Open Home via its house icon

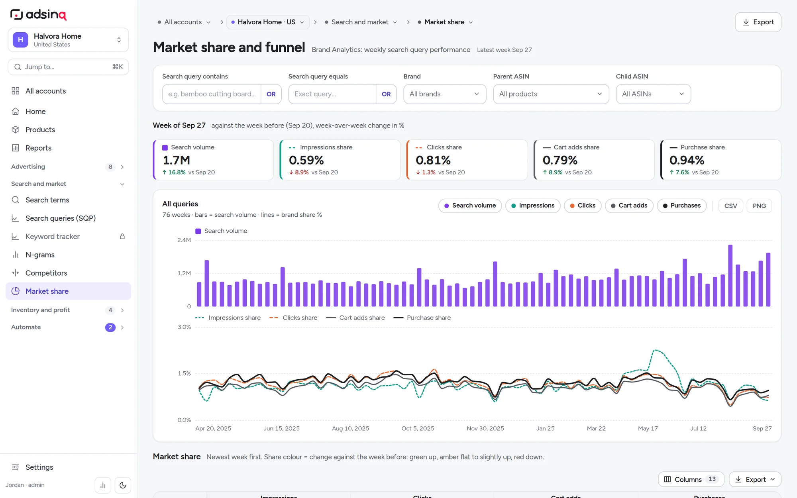16,112
